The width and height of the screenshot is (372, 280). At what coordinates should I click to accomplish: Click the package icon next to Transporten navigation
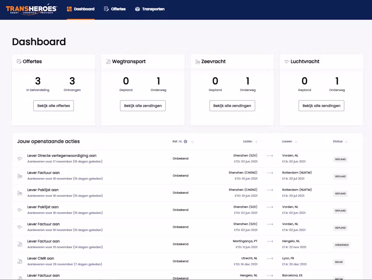[138, 9]
